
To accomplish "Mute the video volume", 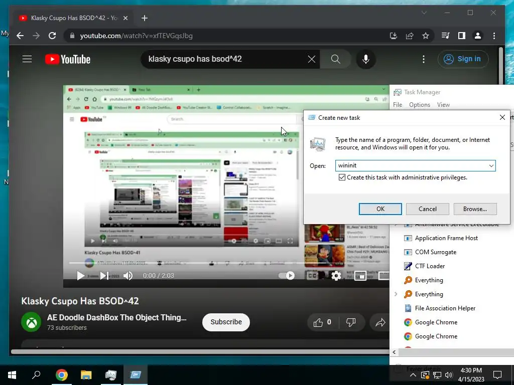I will pyautogui.click(x=128, y=276).
